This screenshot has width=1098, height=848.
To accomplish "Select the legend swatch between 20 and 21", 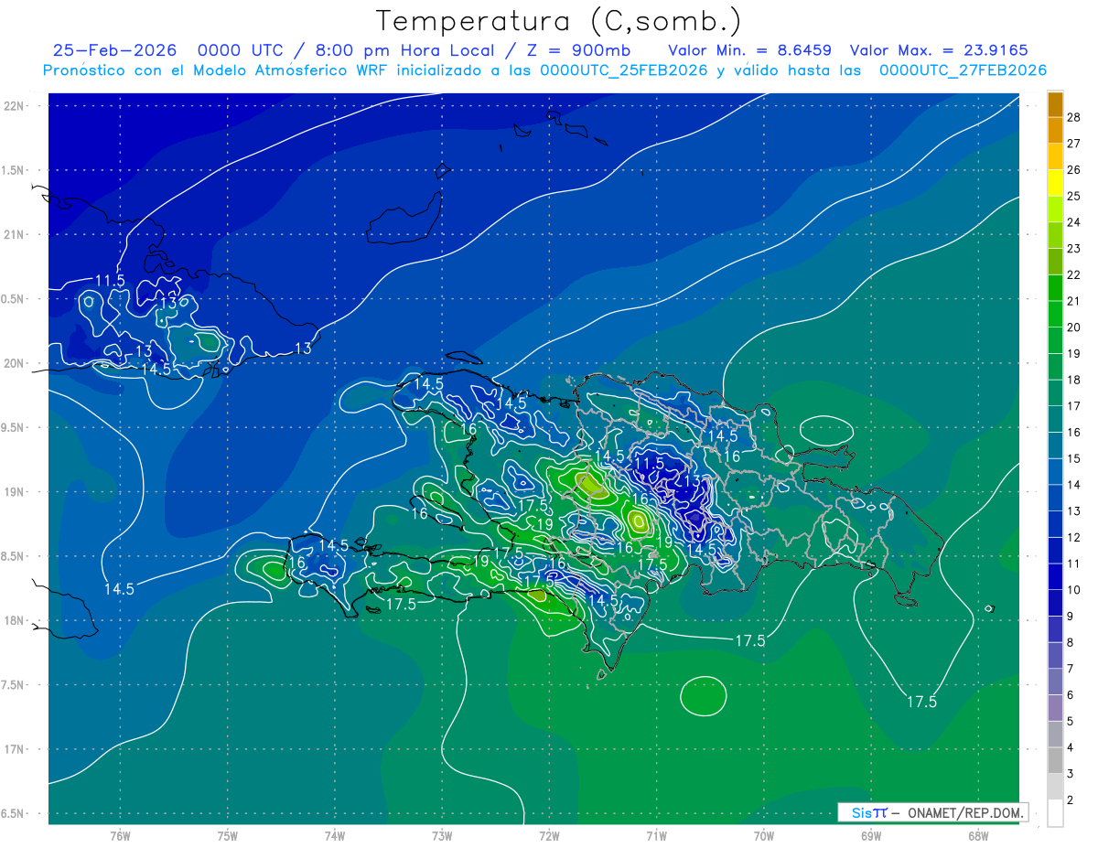I will pos(1055,314).
